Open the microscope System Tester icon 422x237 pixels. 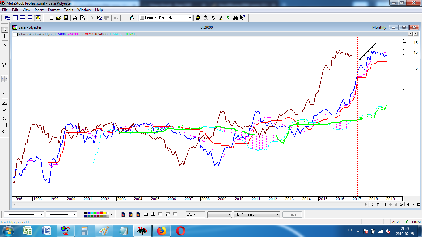[x=221, y=18]
